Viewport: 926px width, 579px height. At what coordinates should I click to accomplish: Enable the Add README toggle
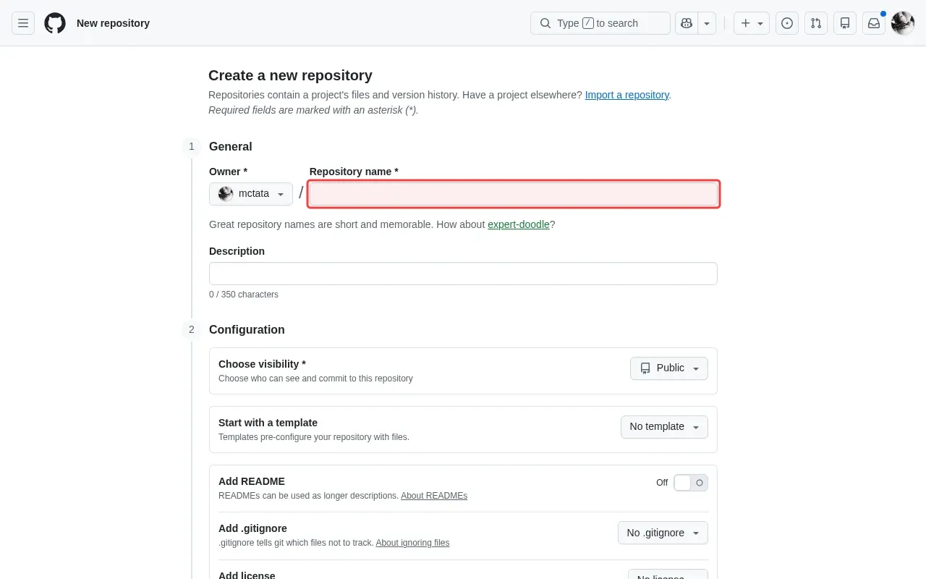click(690, 482)
